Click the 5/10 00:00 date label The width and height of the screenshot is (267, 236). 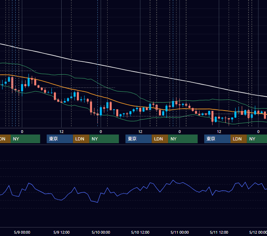tap(101, 232)
